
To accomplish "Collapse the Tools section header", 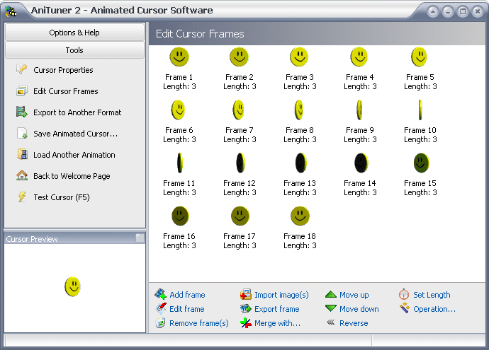I will (74, 50).
